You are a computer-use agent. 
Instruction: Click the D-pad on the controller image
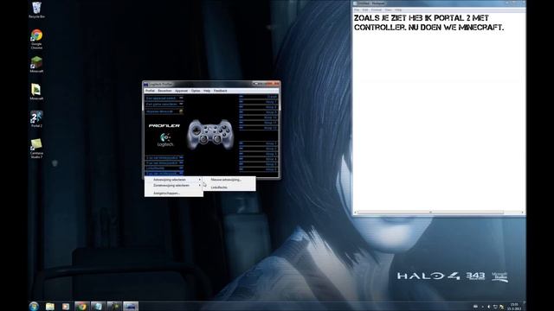tap(196, 130)
